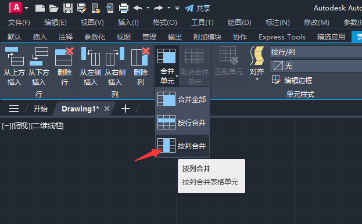Image resolution: width=362 pixels, height=224 pixels.
Task: Click the 单元样式 panel title
Action: [x=300, y=94]
